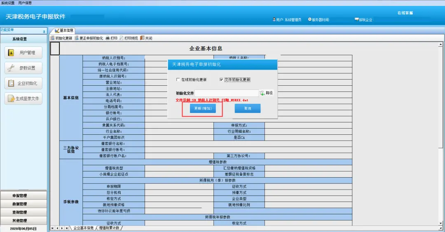Uncheck the 文件初始化更新 checkbox

(x=221, y=80)
